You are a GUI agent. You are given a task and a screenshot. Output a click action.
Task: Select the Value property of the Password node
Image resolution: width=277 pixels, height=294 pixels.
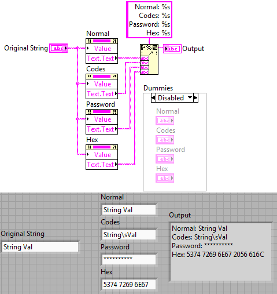click(102, 119)
